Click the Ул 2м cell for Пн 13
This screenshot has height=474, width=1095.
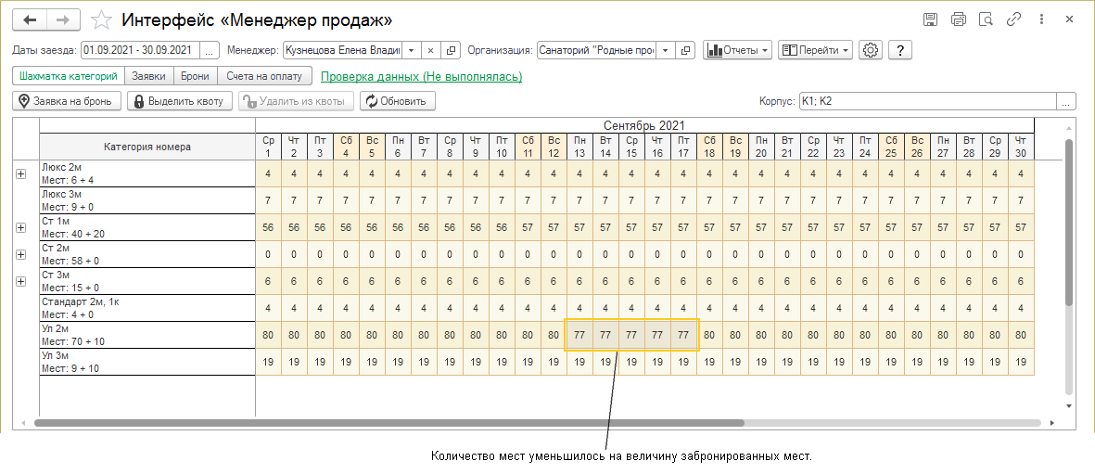(579, 335)
